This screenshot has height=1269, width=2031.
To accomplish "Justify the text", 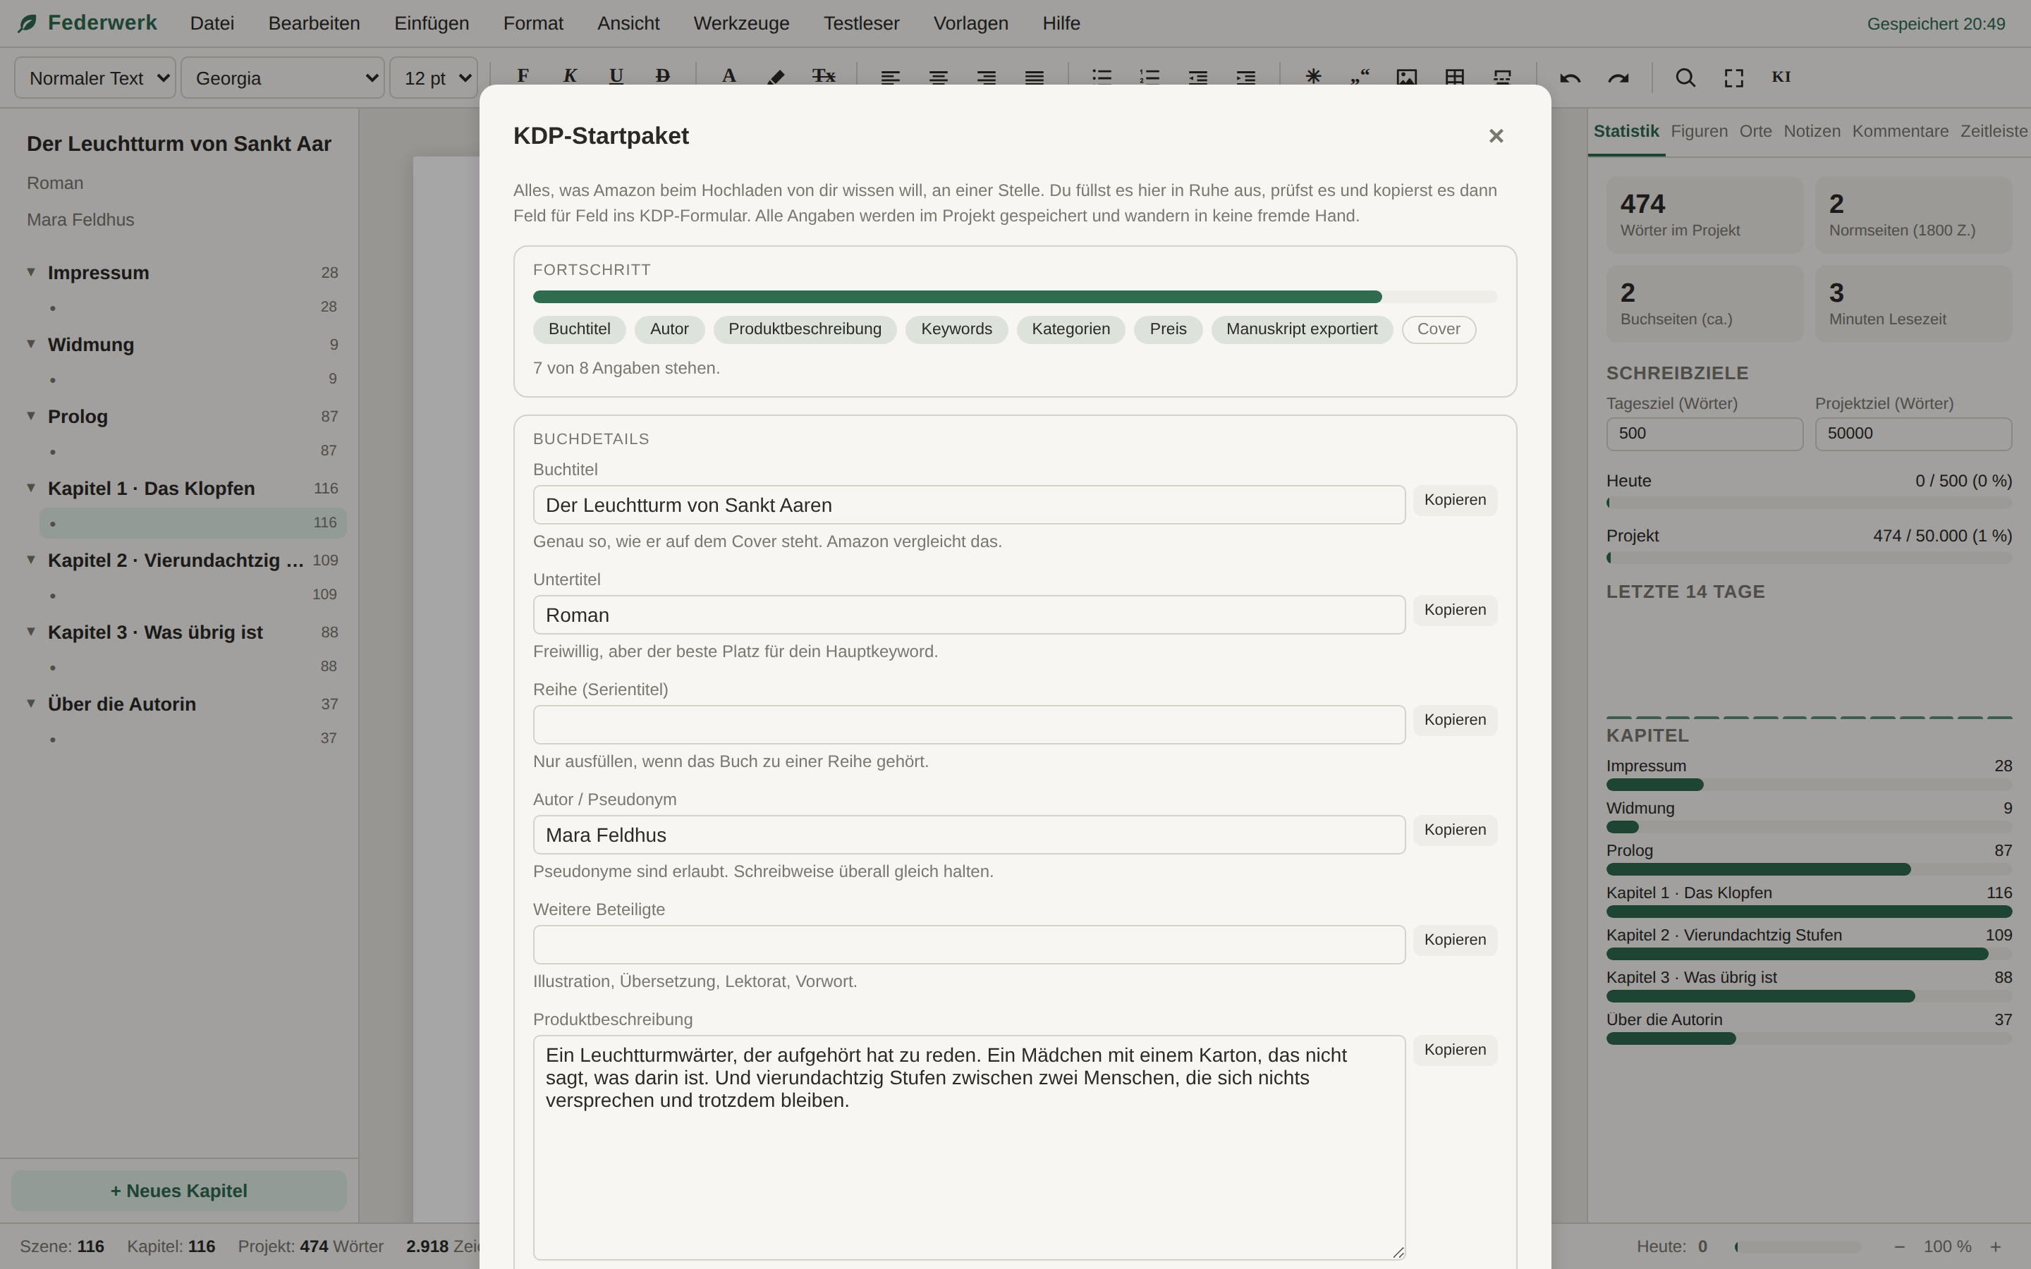I will pos(1034,78).
